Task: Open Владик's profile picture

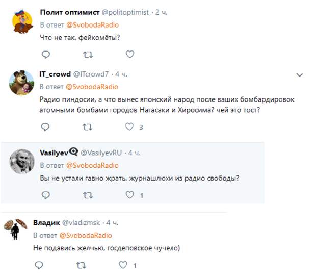Action: tap(15, 229)
